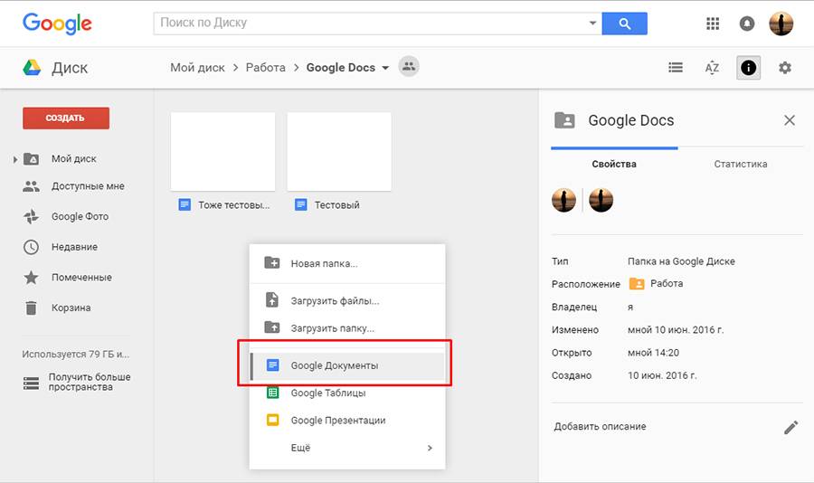Expand the Мой диск tree arrow

point(15,159)
